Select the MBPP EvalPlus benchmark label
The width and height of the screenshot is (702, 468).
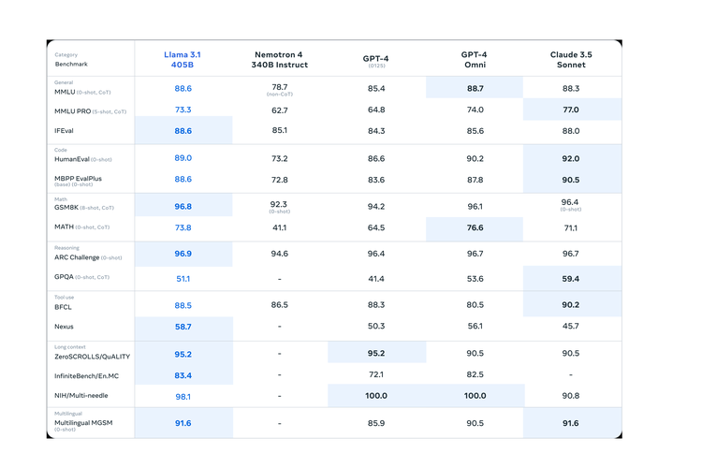(79, 179)
